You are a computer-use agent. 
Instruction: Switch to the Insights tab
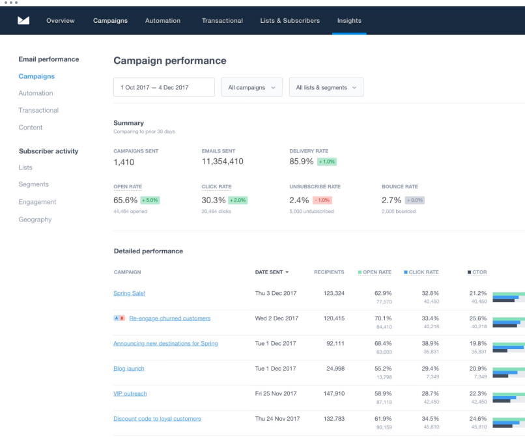coord(349,21)
